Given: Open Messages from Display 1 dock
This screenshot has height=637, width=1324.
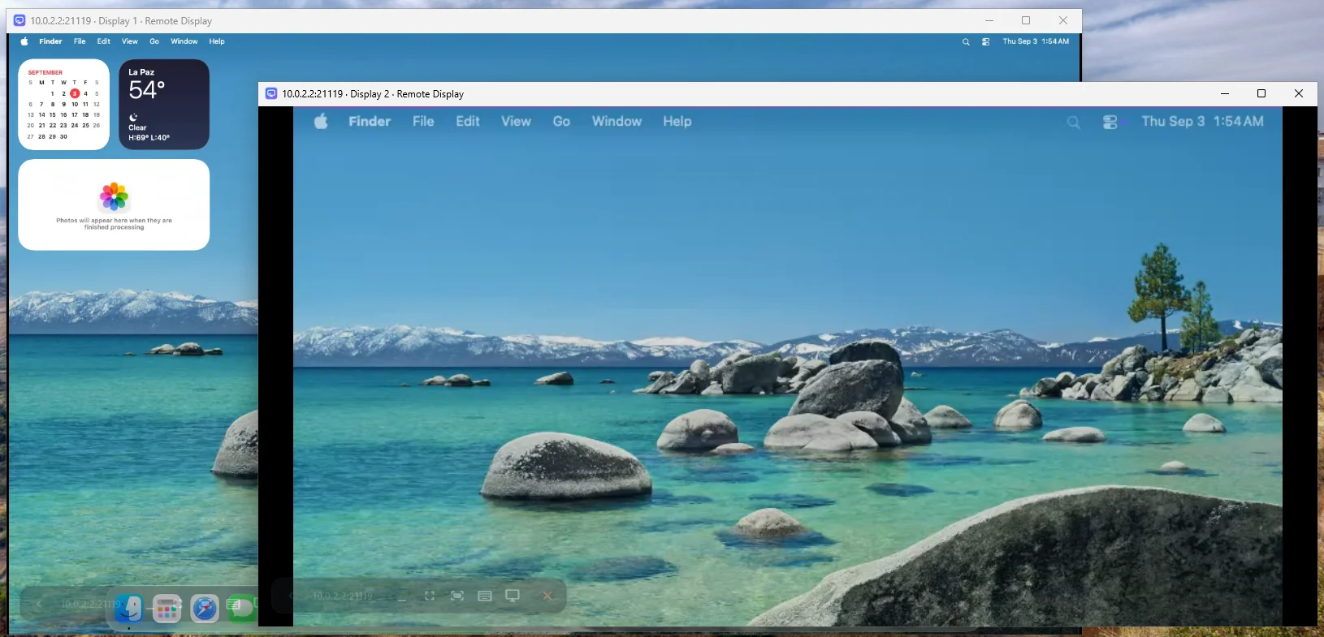Looking at the screenshot, I should 241,609.
